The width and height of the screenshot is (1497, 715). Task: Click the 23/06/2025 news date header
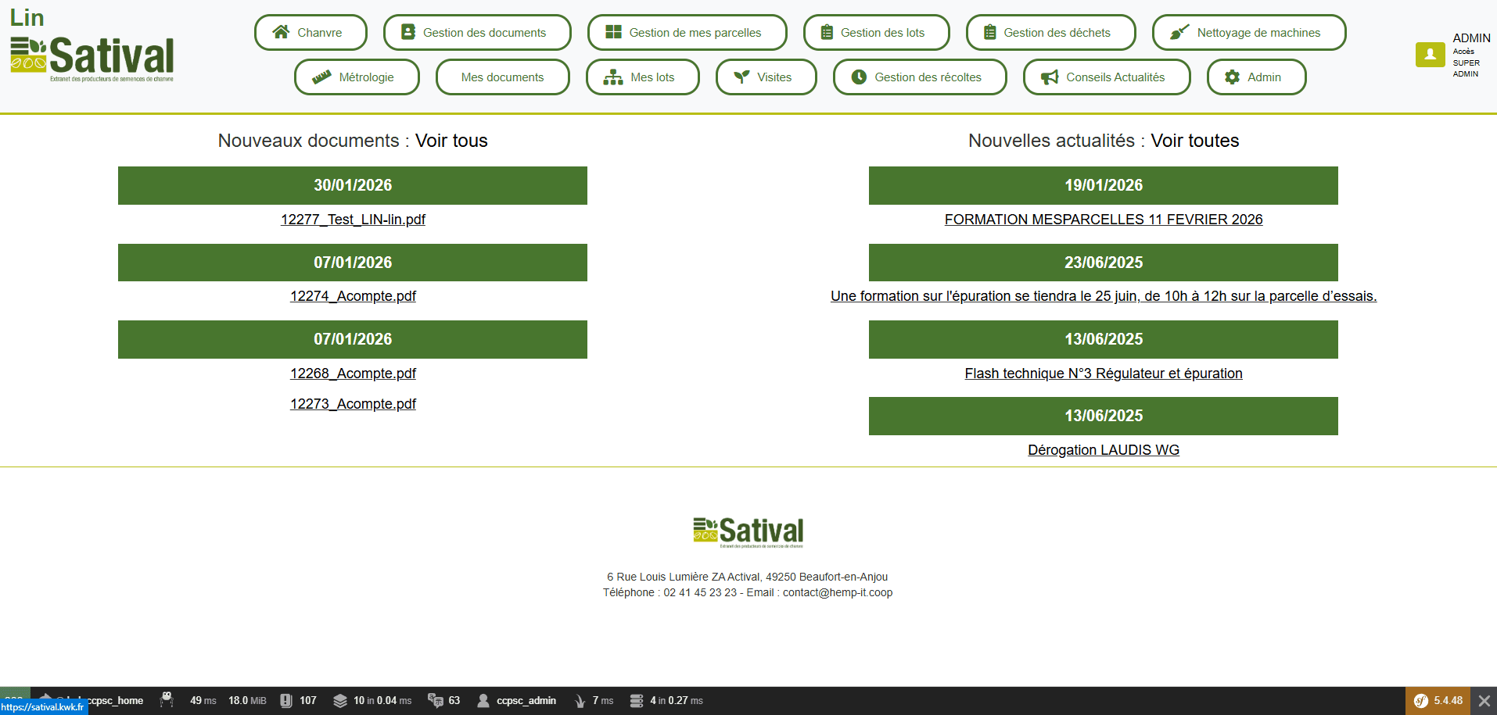click(1104, 263)
